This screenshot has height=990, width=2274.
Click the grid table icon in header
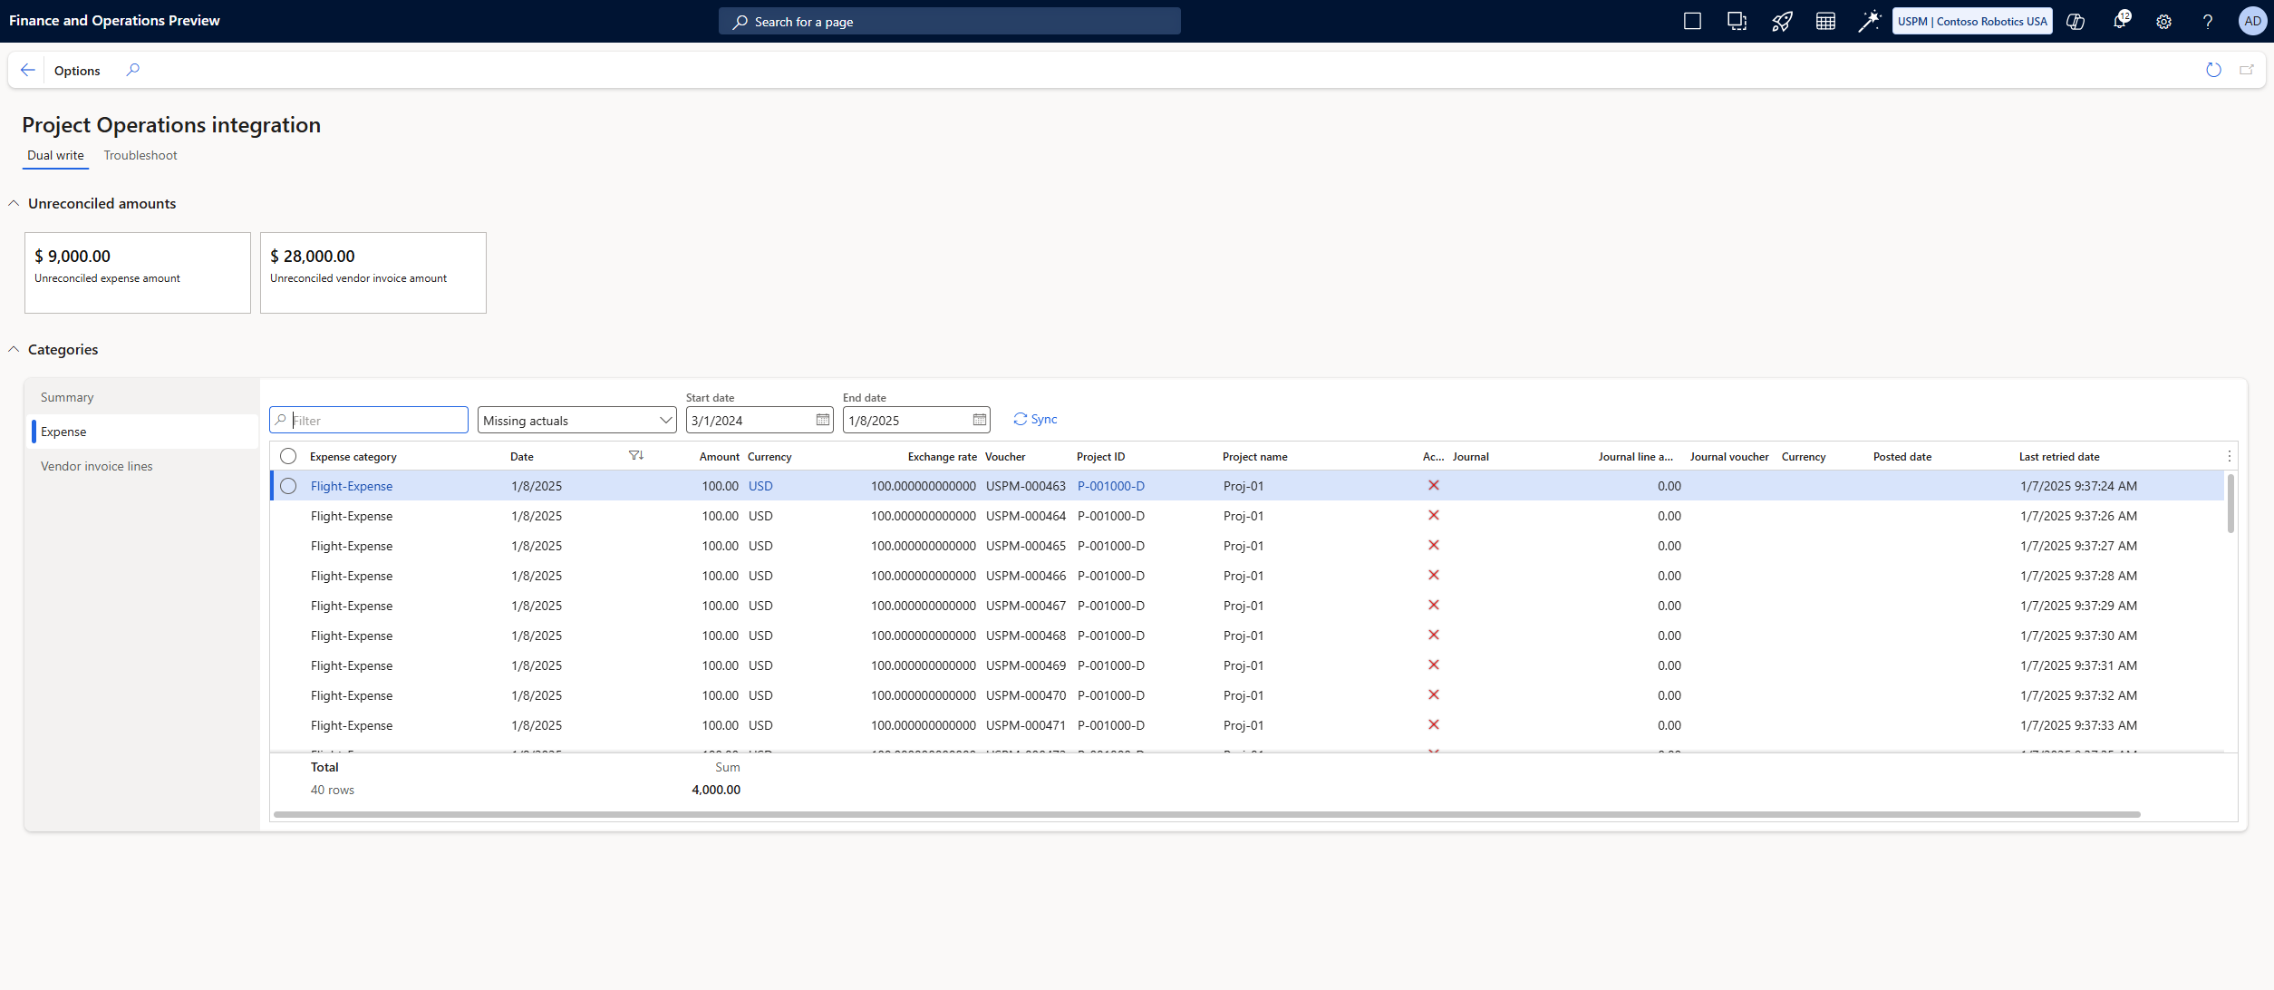(1825, 21)
